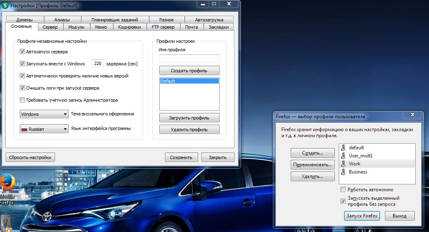Go to the FTP сервер tab
This screenshot has width=429, height=232.
(x=163, y=27)
